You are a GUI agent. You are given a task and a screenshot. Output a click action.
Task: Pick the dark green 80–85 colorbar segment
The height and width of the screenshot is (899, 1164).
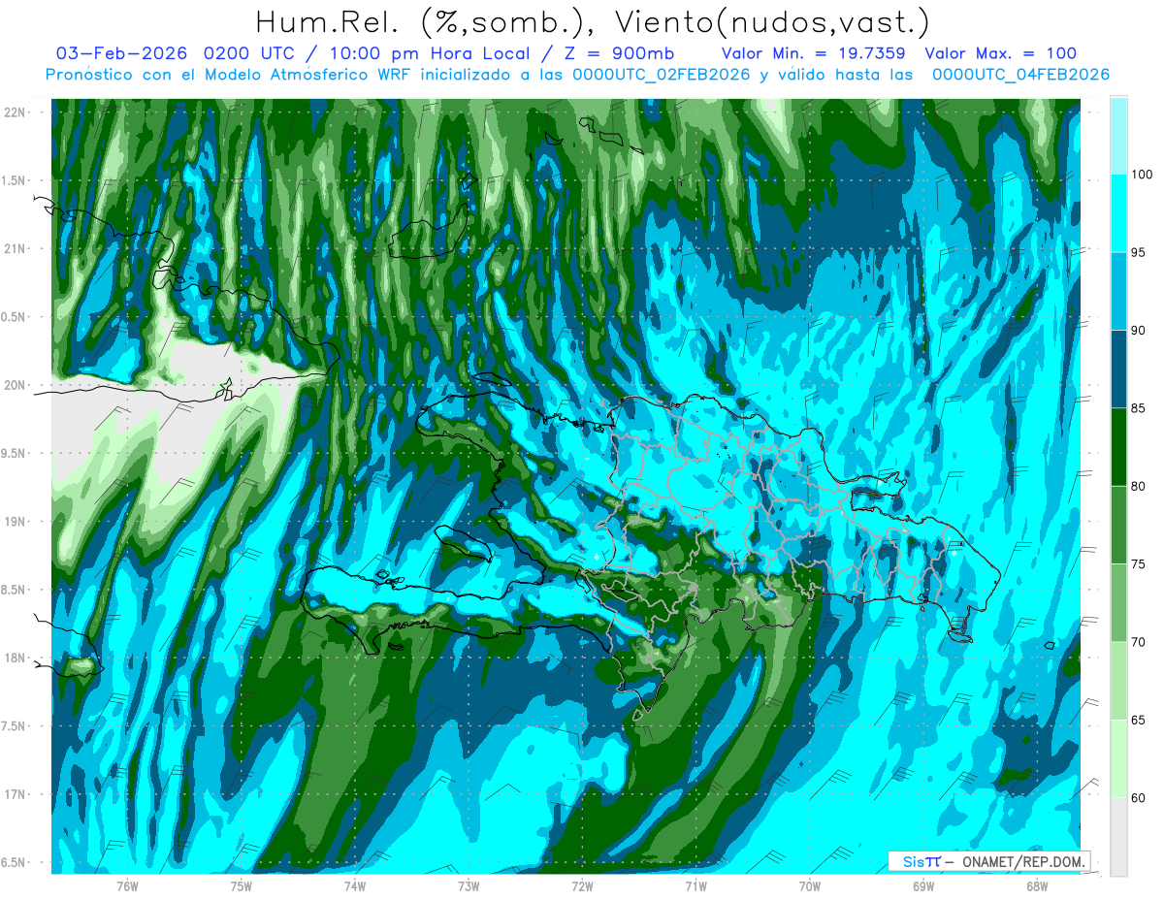(1118, 447)
